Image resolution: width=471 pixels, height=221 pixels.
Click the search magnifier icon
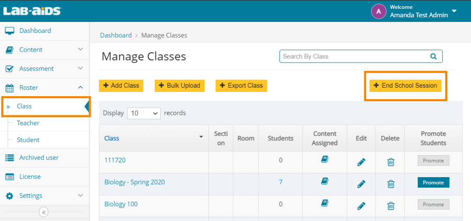[x=433, y=56]
